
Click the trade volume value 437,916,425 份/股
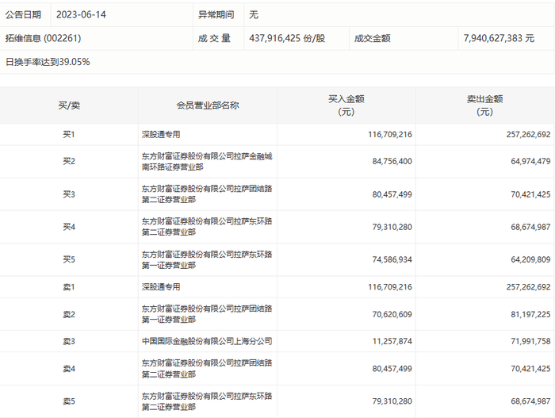coord(287,38)
